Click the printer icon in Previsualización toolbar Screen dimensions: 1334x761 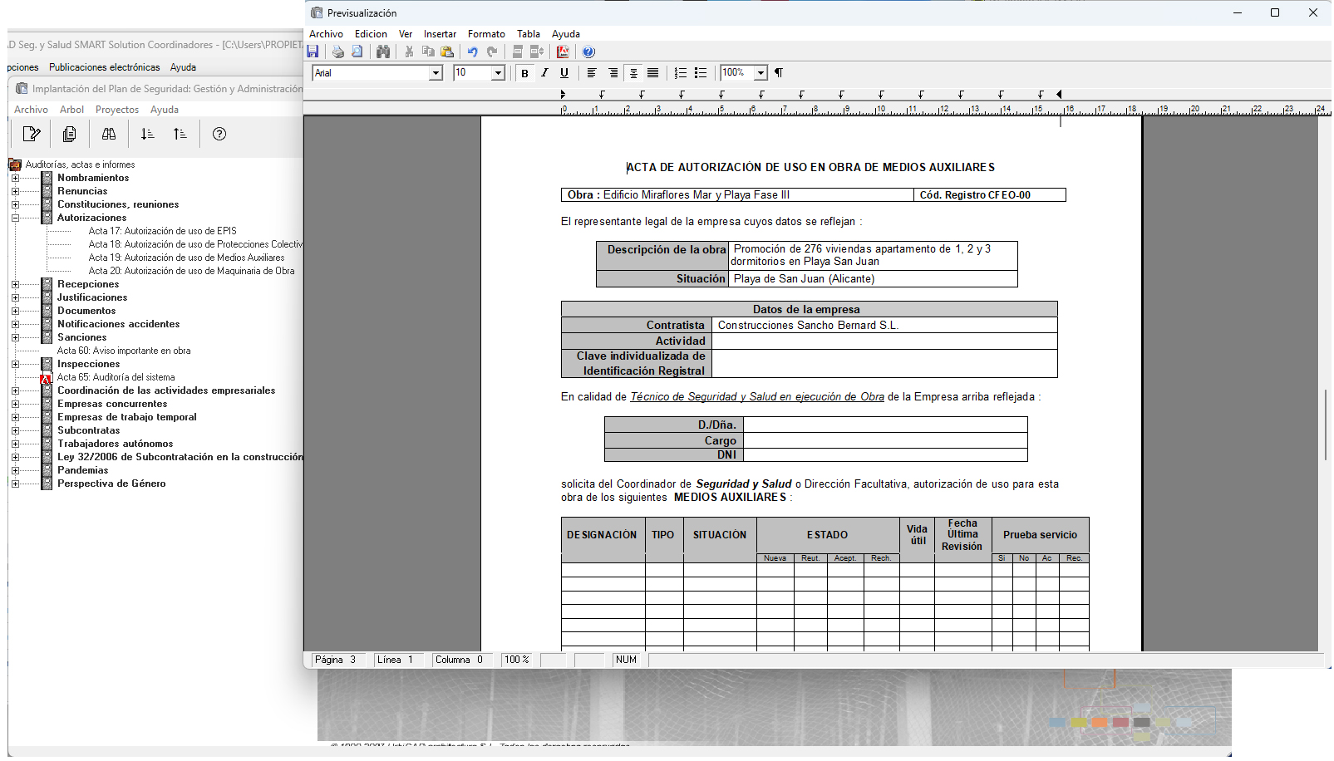click(x=337, y=52)
